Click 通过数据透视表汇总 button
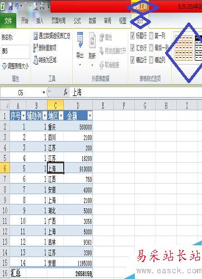Viewport: 202px width, 279px height. [x=52, y=36]
